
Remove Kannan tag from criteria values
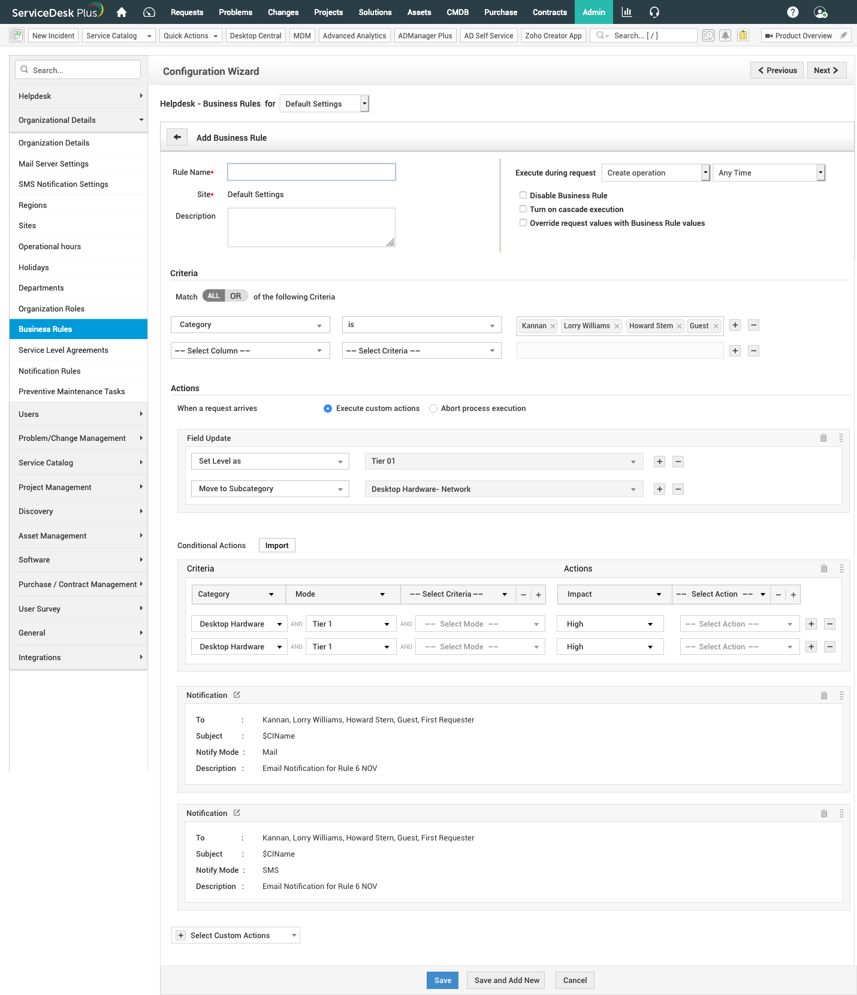click(x=553, y=326)
